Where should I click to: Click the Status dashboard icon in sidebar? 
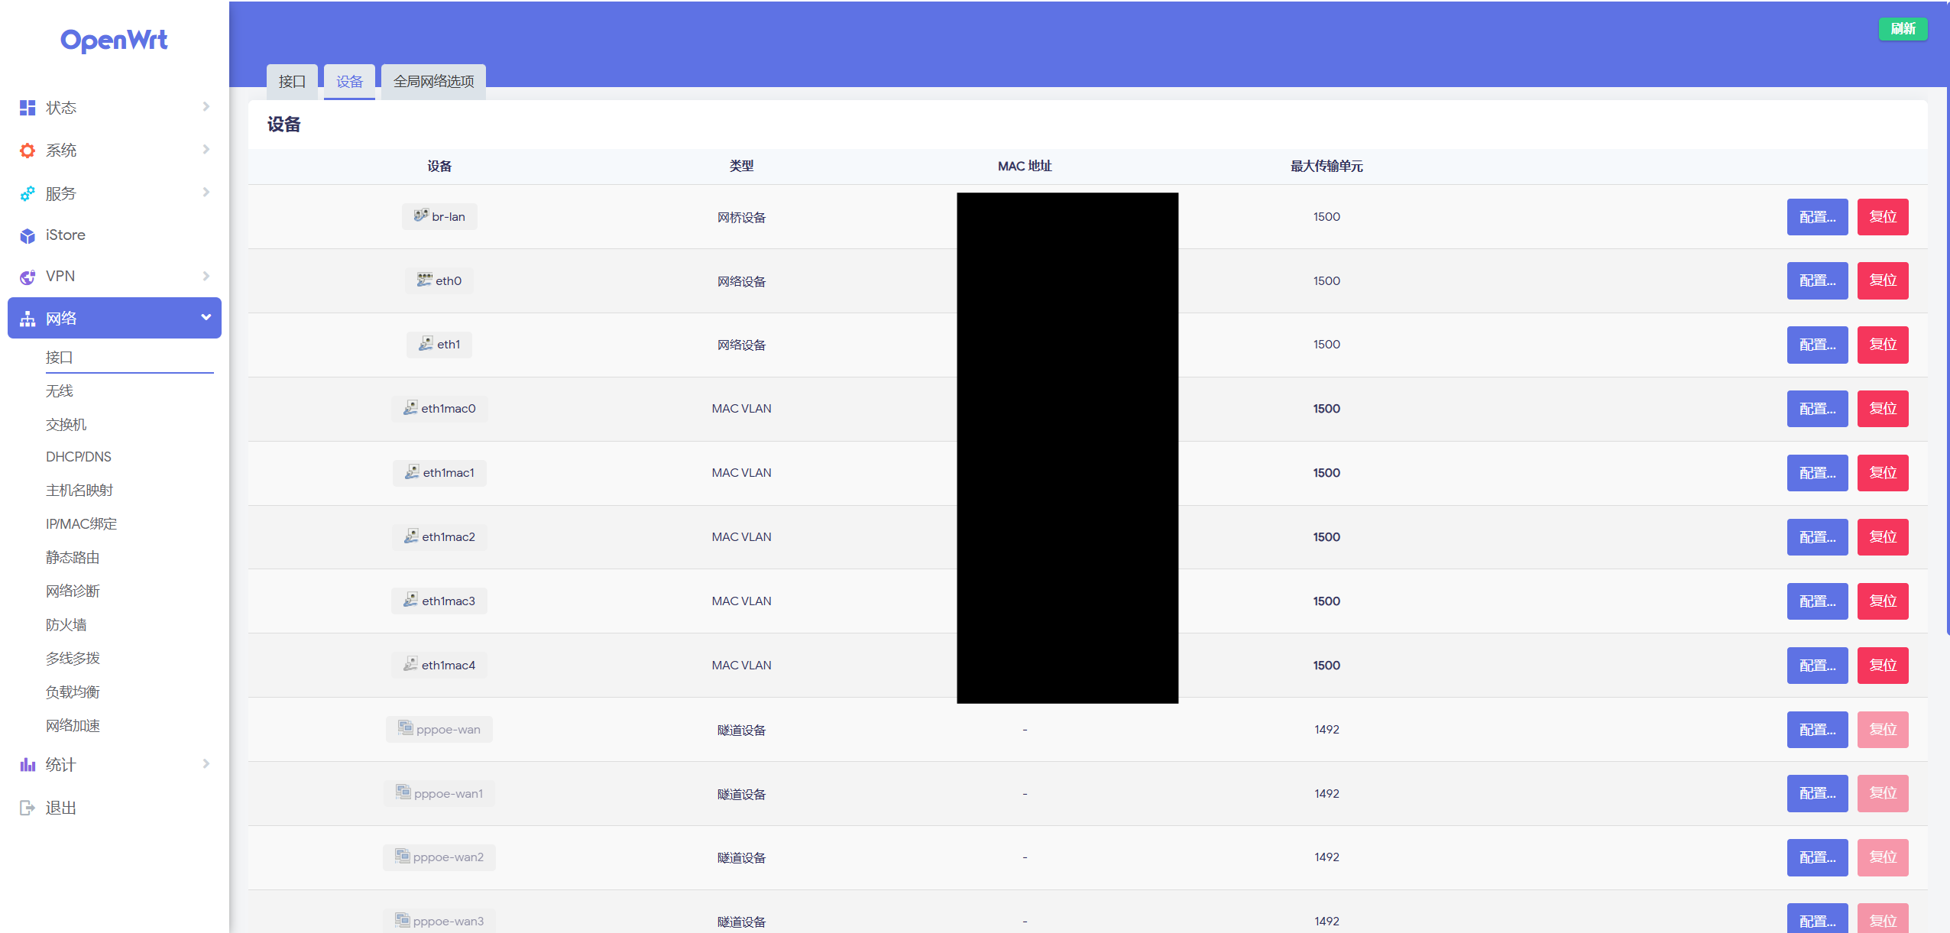click(28, 108)
